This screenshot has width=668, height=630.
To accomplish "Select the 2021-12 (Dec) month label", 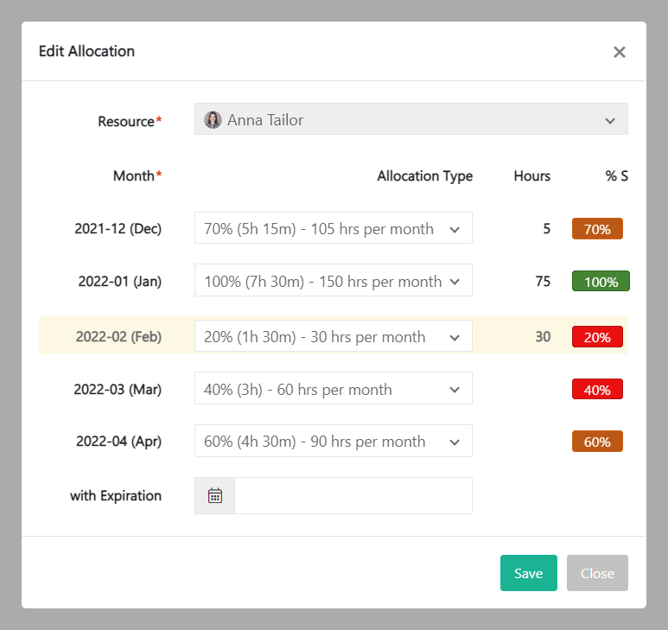I will point(118,229).
